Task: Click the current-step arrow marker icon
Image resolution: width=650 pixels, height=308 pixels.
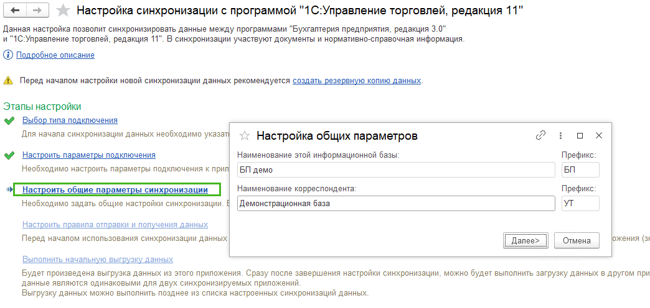Action: point(9,190)
